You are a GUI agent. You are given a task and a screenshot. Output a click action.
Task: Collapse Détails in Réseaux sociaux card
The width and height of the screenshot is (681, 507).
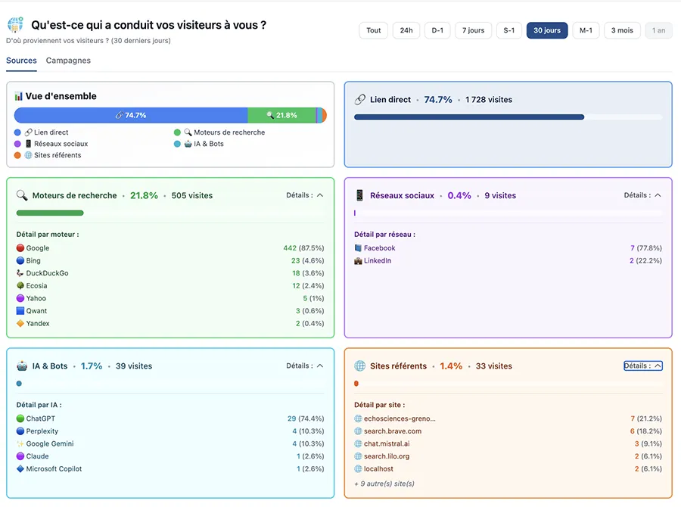click(x=642, y=195)
